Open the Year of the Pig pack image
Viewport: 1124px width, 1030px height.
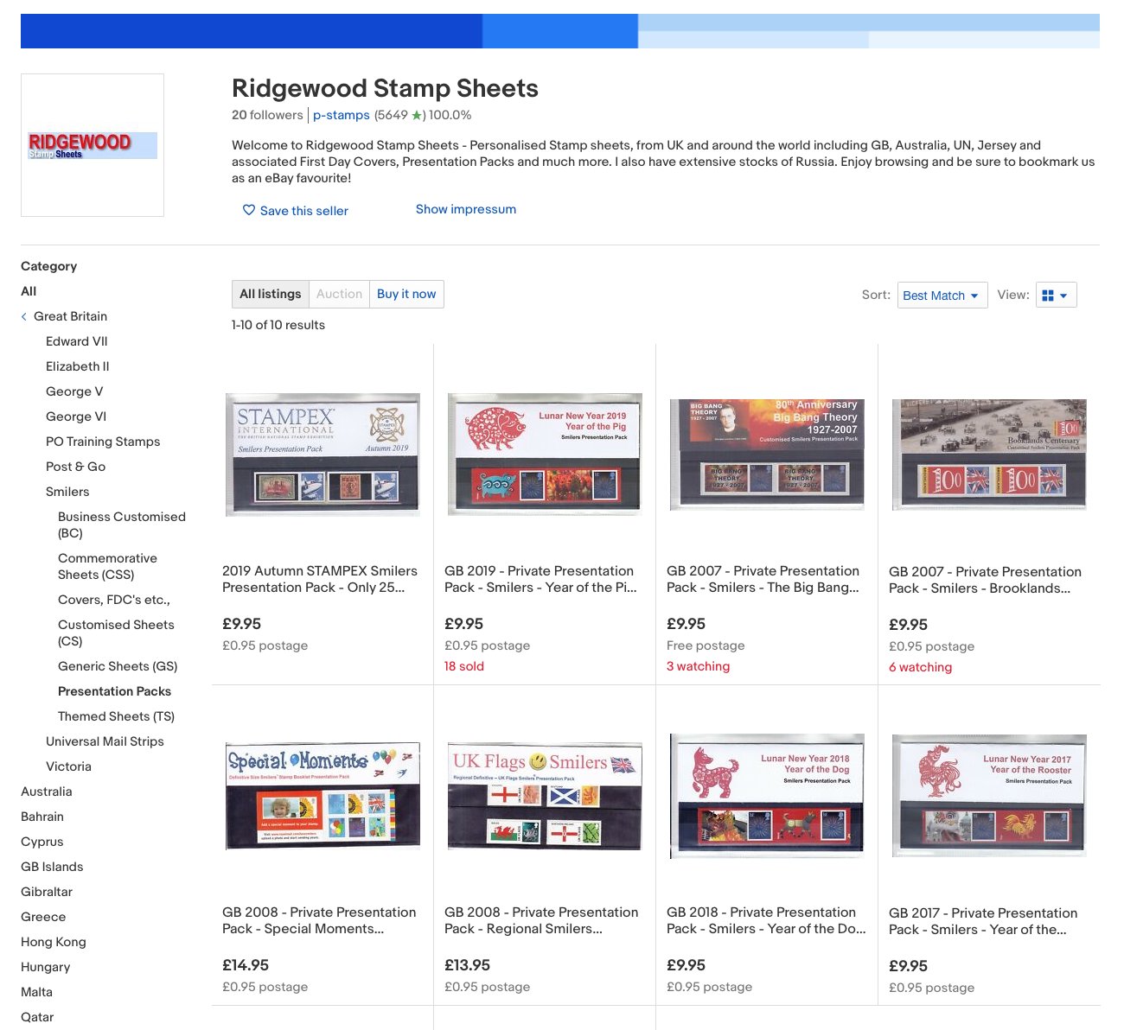[x=545, y=455]
